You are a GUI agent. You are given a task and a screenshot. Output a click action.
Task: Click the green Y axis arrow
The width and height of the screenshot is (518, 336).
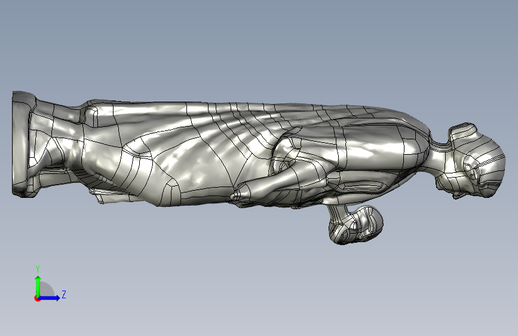[38, 286]
